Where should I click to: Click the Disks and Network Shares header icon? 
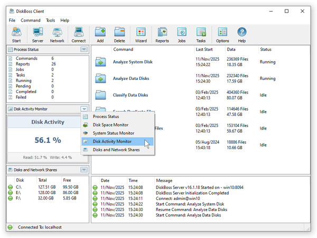pos(10,170)
